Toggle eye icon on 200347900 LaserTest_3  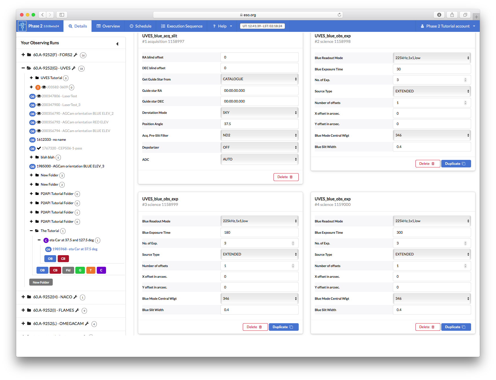(x=39, y=105)
